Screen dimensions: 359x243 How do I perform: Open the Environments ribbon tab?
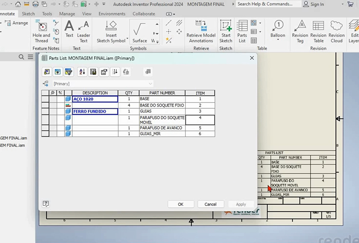point(112,14)
